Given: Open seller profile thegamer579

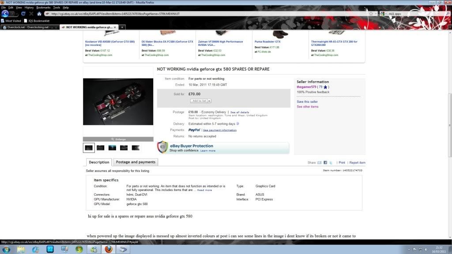Looking at the screenshot, I should (x=306, y=87).
